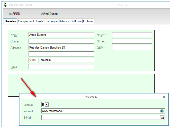Screen dimensions: 170x127
Task: Click the Adresse field with street name
Action: [61, 48]
